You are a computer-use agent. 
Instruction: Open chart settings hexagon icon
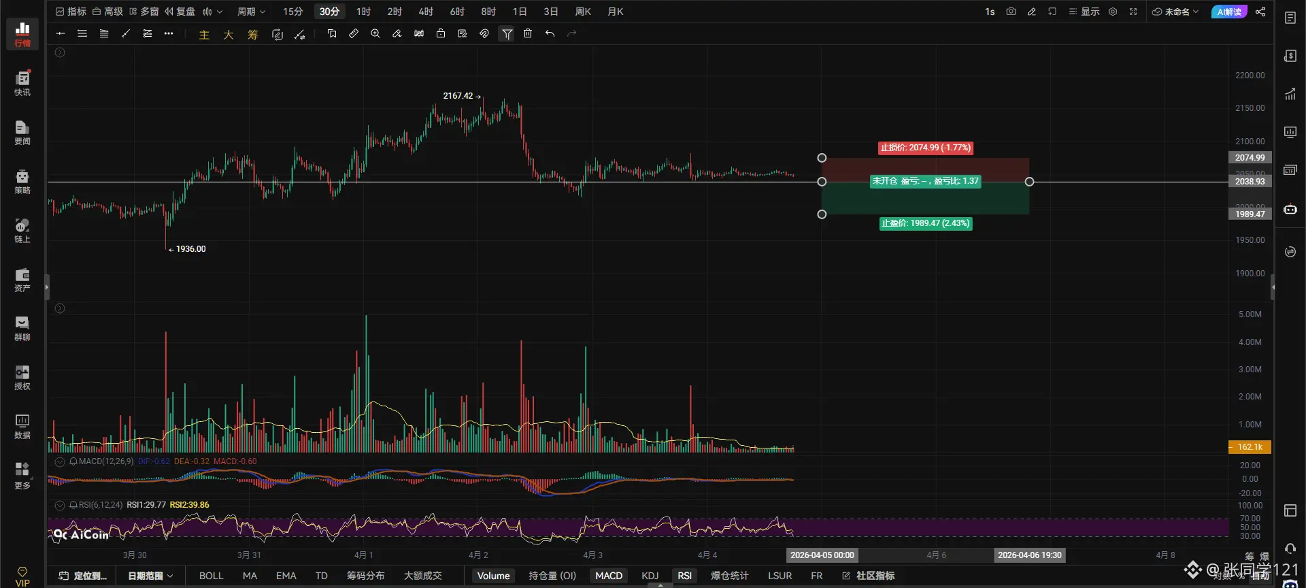point(1113,12)
